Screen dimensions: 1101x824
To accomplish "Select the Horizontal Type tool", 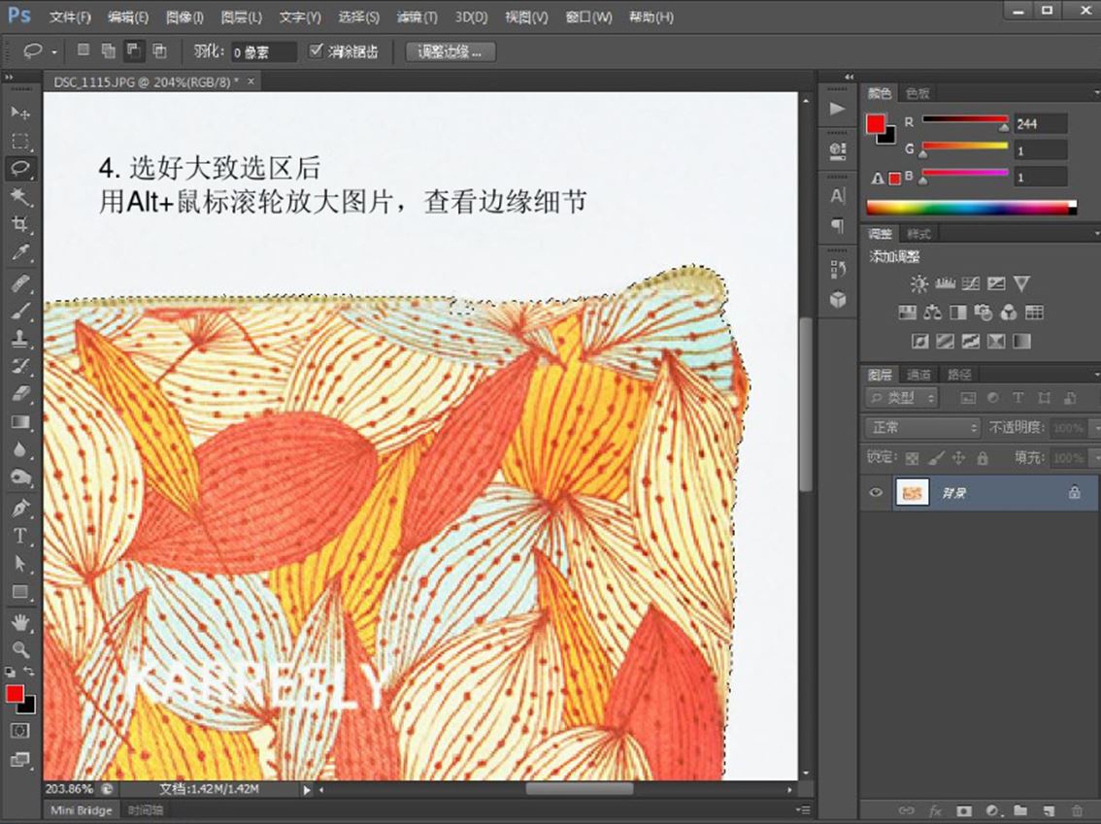I will coord(20,535).
